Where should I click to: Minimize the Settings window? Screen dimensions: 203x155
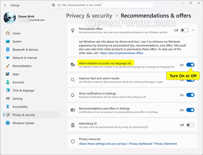click(182, 3)
